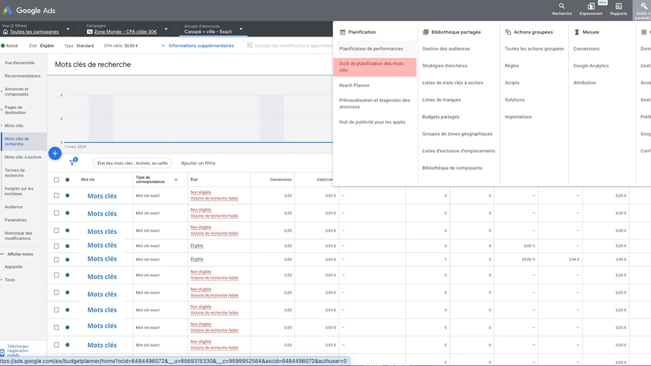Image resolution: width=651 pixels, height=366 pixels.
Task: Click the Conversions column header
Action: (281, 180)
